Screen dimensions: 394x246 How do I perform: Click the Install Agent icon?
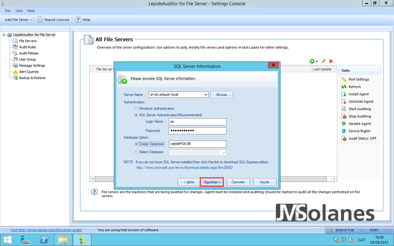click(344, 94)
